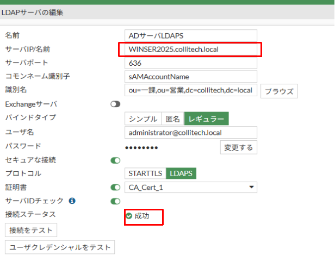The width and height of the screenshot is (335, 280).
Task: Focus the server field with WINSER2025.collitech.local
Action: coord(190,49)
